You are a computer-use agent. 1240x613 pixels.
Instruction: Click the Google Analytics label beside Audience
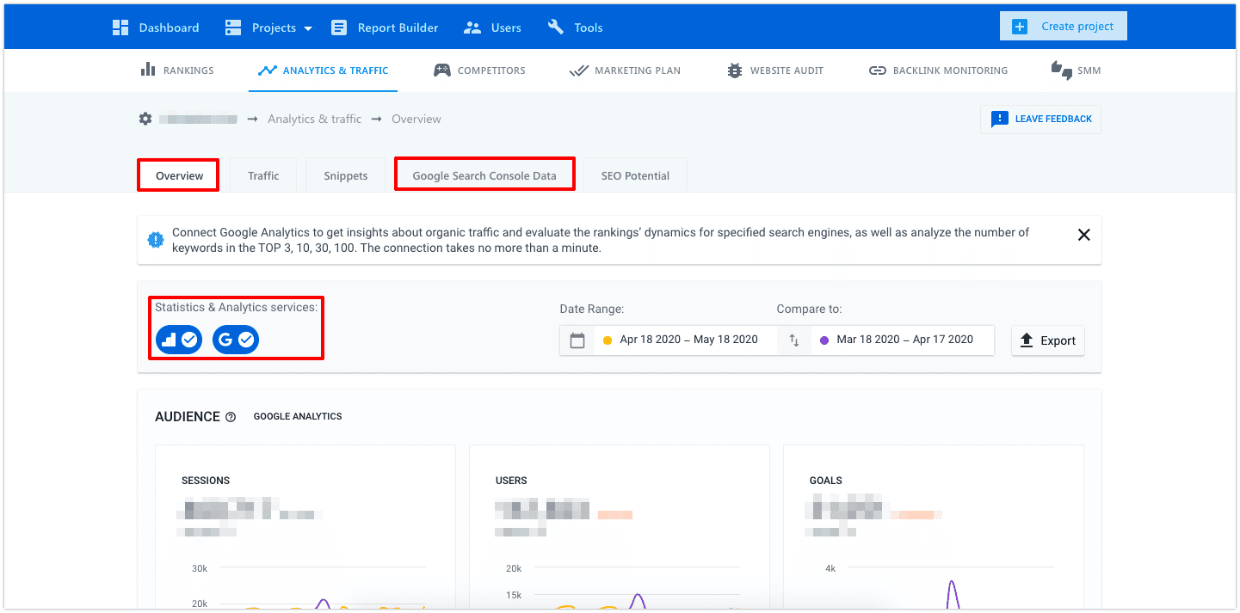[298, 416]
